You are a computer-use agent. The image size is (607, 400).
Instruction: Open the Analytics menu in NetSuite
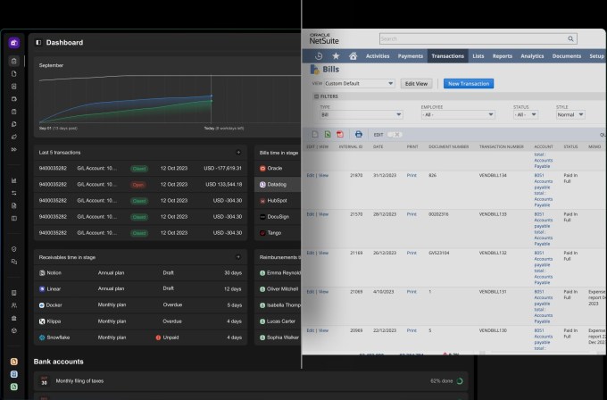click(x=532, y=56)
